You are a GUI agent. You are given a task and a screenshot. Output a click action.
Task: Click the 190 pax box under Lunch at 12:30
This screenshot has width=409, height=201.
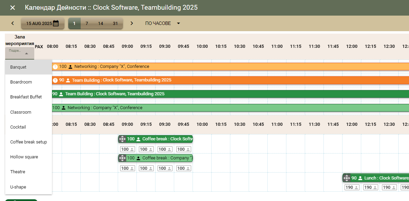point(389,187)
